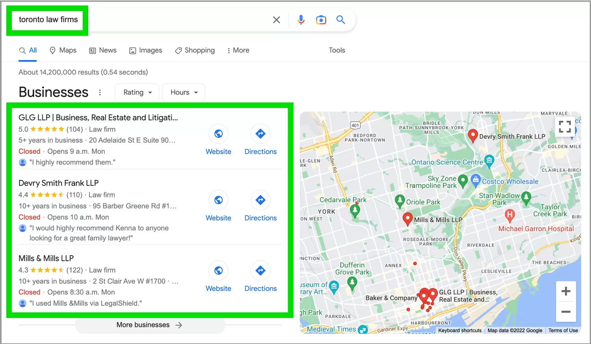Click the Ontario Science Centre map marker
The height and width of the screenshot is (344, 591).
(x=489, y=161)
